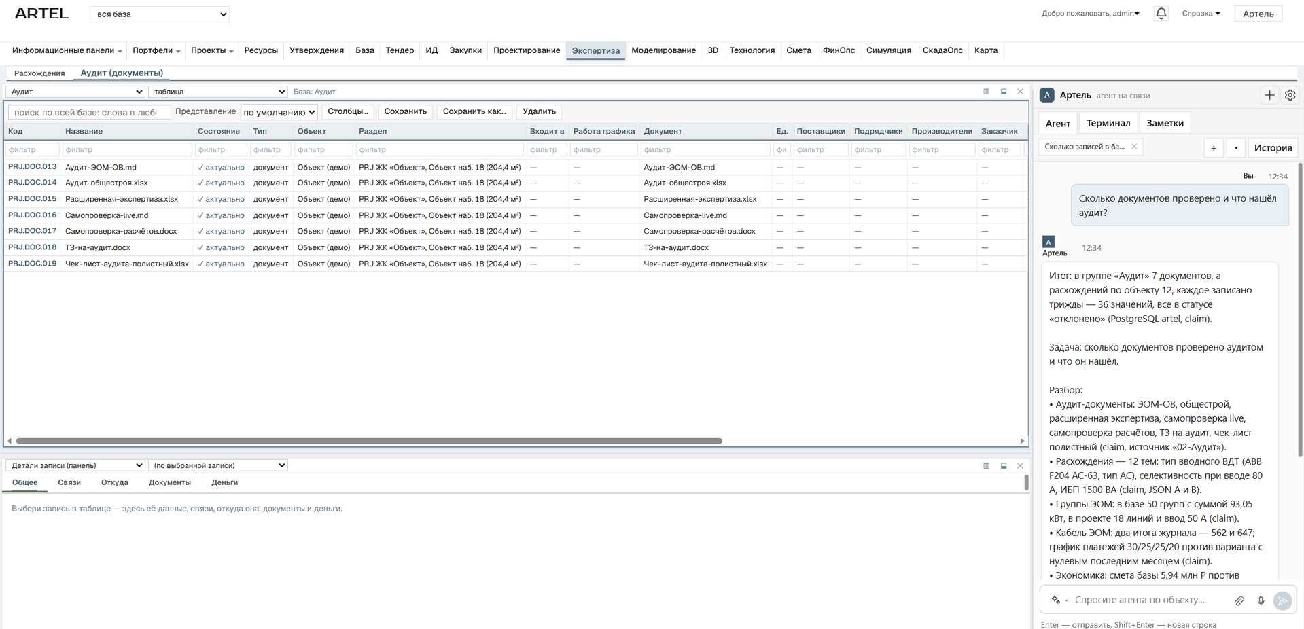Viewport: 1304px width, 629px height.
Task: Click the split columns icon of Аудит panel
Action: pos(986,92)
